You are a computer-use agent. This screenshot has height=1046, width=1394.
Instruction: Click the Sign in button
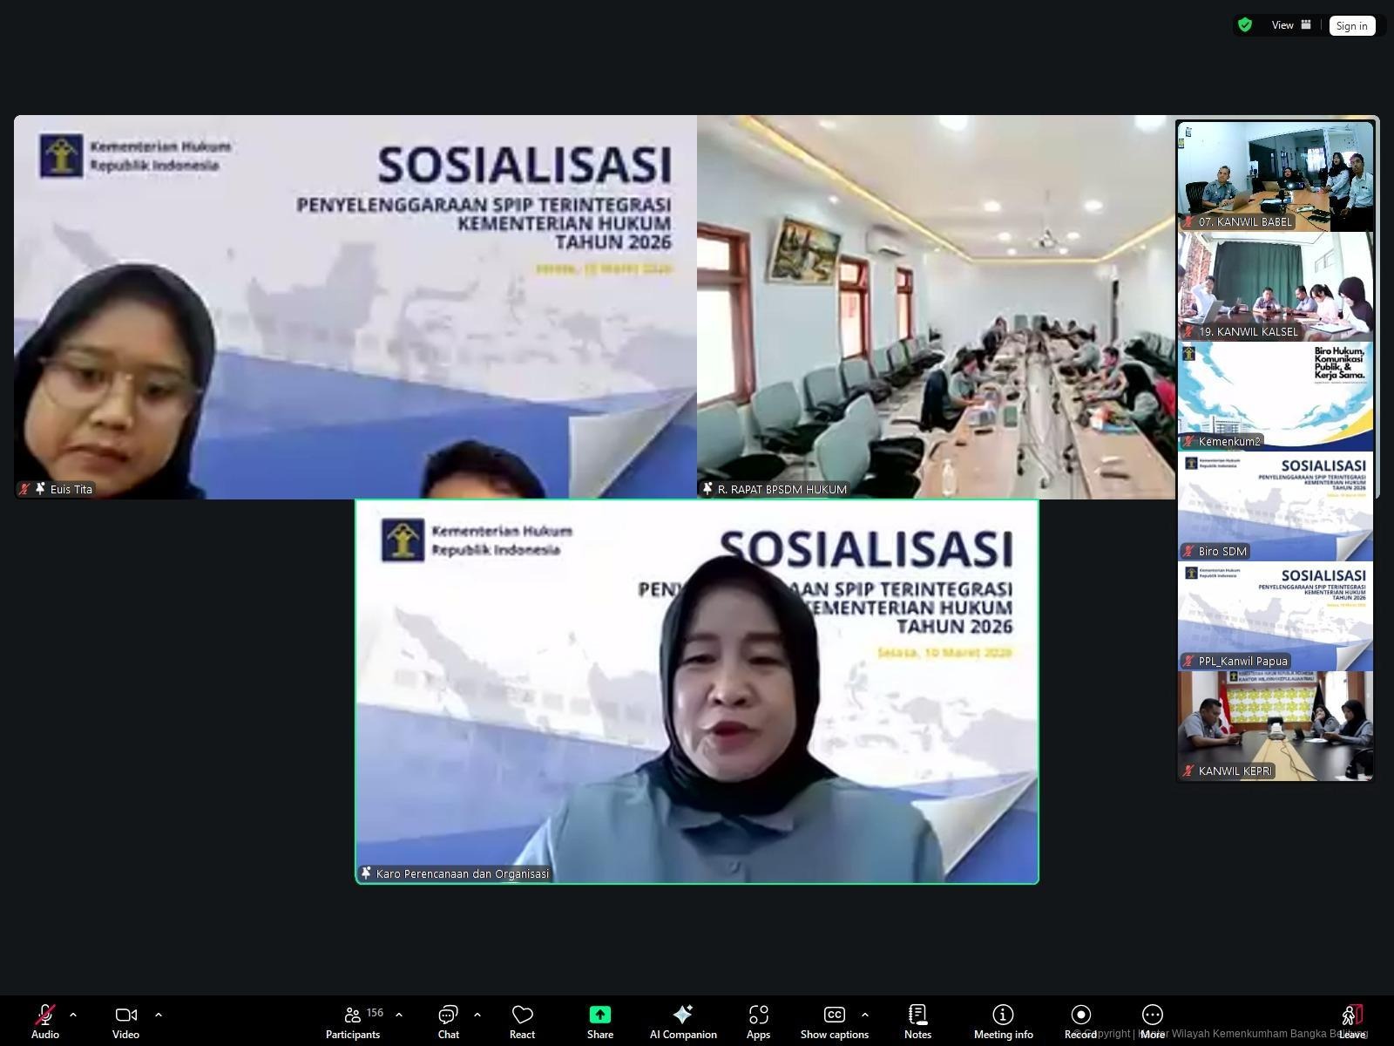pos(1351,25)
